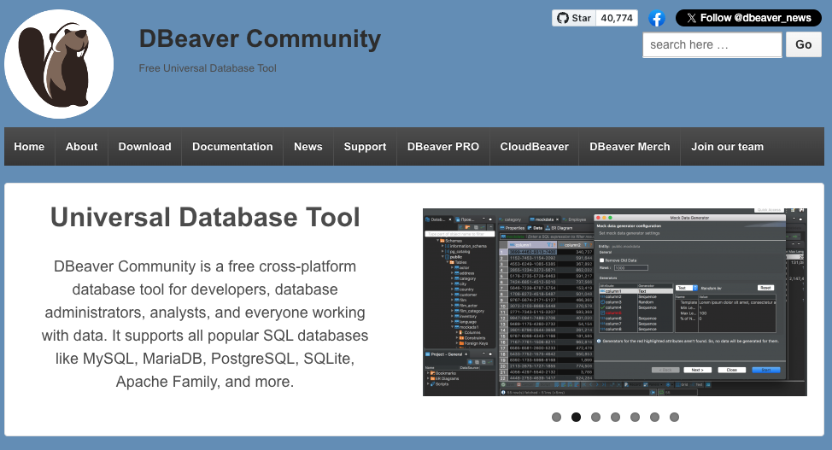
Task: Focus the 'search here' input field
Action: (712, 44)
